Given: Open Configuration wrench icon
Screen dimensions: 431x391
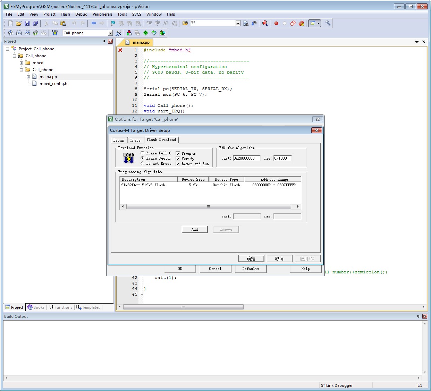Looking at the screenshot, I should pyautogui.click(x=328, y=23).
